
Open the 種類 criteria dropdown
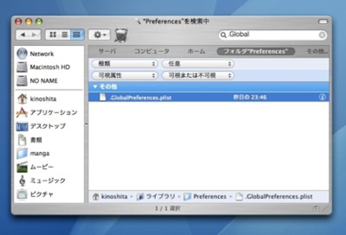click(125, 64)
